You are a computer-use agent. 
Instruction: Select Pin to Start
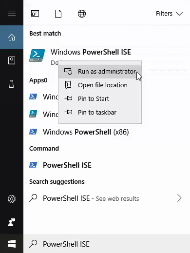click(x=100, y=99)
